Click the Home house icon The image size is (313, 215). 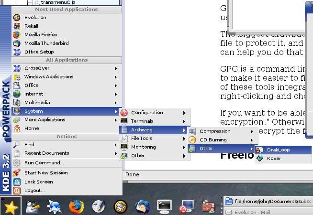(x=17, y=129)
